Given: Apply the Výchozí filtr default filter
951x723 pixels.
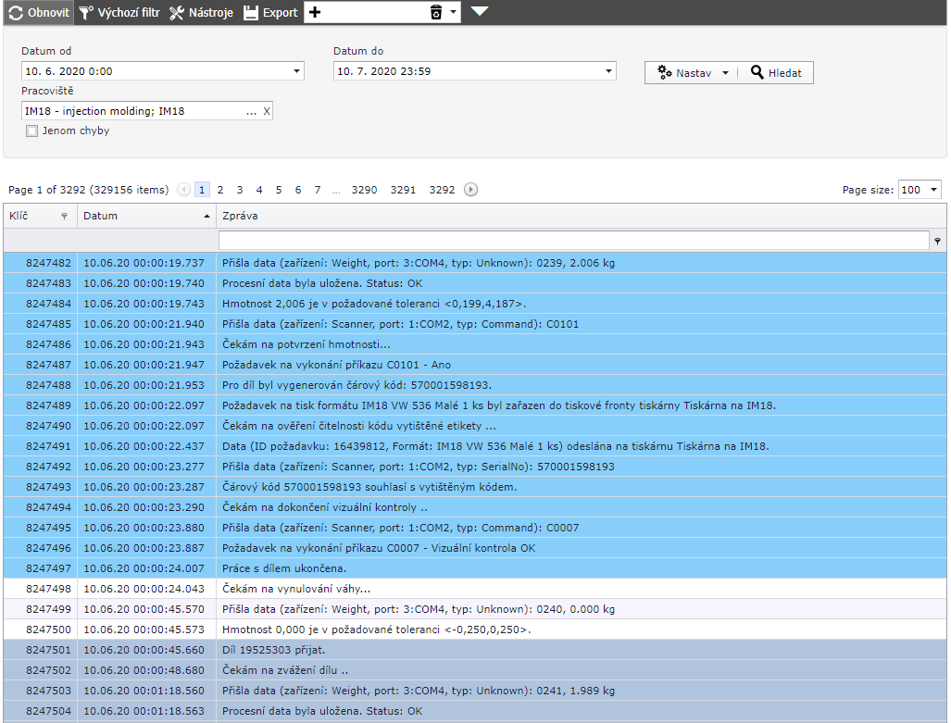Looking at the screenshot, I should click(x=119, y=13).
